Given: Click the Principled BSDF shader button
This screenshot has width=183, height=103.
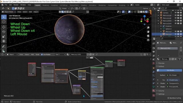Looking at the screenshot, I should [x=173, y=87].
